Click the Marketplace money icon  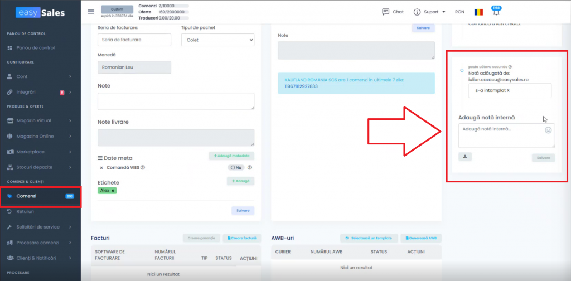(10, 152)
